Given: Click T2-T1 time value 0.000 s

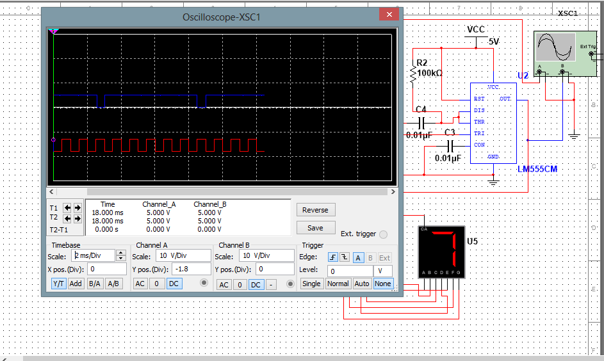Looking at the screenshot, I should (x=107, y=229).
